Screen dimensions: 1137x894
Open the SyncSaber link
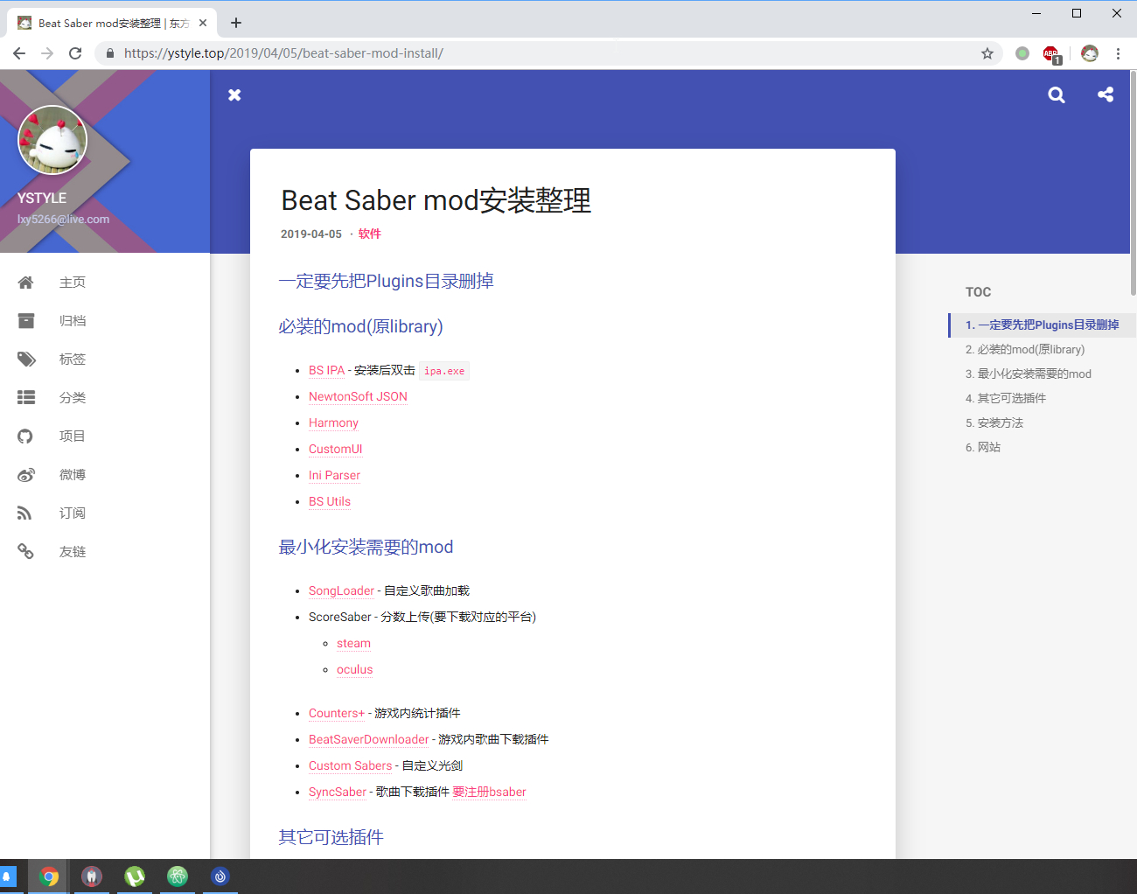click(x=338, y=793)
